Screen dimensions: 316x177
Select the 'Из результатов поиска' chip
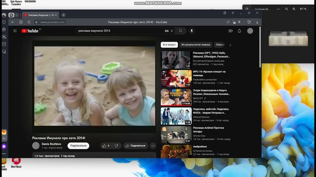coord(196,45)
